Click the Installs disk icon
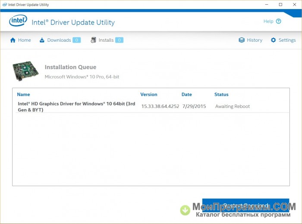 coord(93,40)
